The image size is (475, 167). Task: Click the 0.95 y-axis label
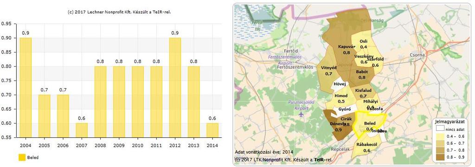pyautogui.click(x=6, y=24)
